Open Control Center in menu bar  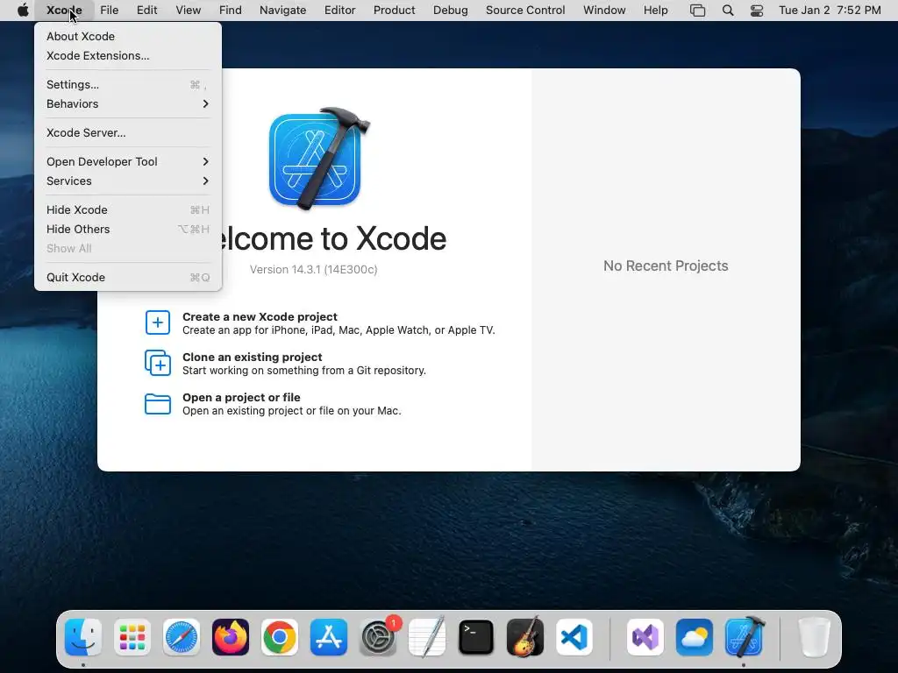[x=757, y=10]
